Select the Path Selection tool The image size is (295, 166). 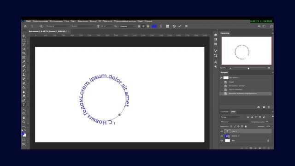pos(24,109)
